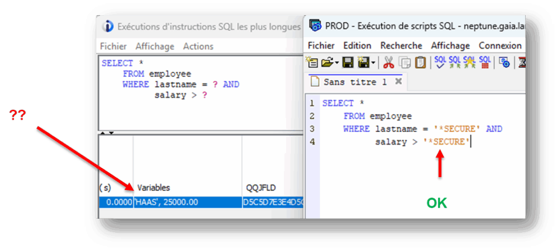This screenshot has height=250, width=557.
Task: Click the open file folder icon
Action: pos(326,62)
